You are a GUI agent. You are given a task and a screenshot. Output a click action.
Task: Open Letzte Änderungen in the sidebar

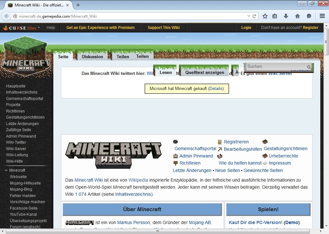pyautogui.click(x=22, y=124)
